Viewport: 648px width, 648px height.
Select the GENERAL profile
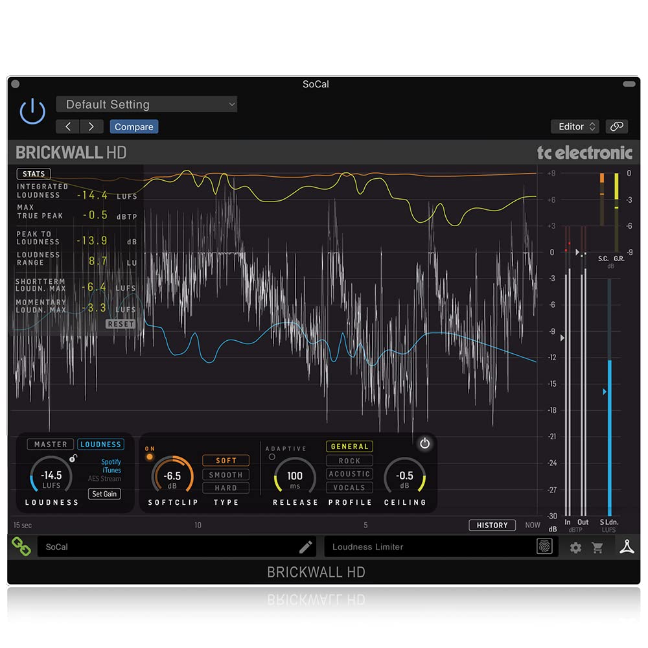[x=350, y=446]
